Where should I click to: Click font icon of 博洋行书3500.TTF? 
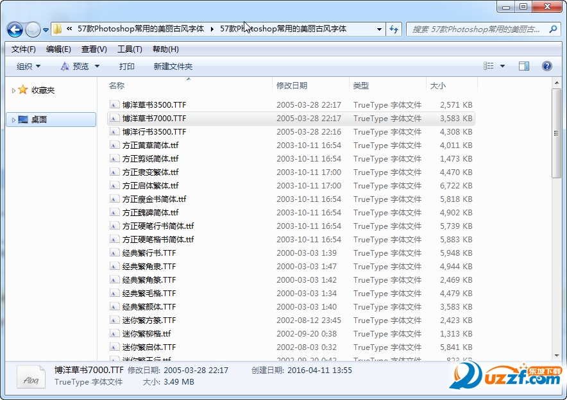tap(114, 132)
